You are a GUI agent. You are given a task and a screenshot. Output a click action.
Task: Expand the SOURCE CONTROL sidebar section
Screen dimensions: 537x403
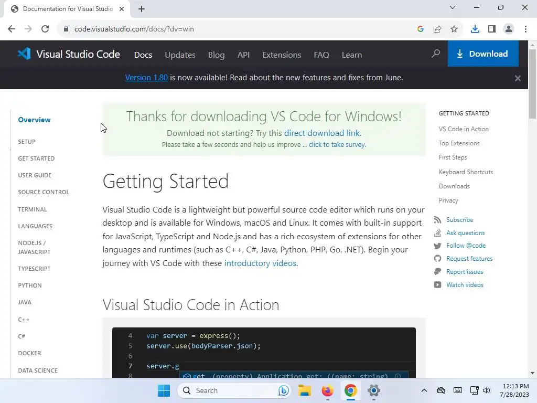coord(44,192)
